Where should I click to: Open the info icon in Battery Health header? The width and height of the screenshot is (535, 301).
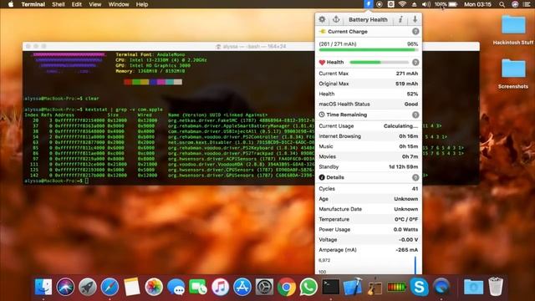tap(400, 19)
